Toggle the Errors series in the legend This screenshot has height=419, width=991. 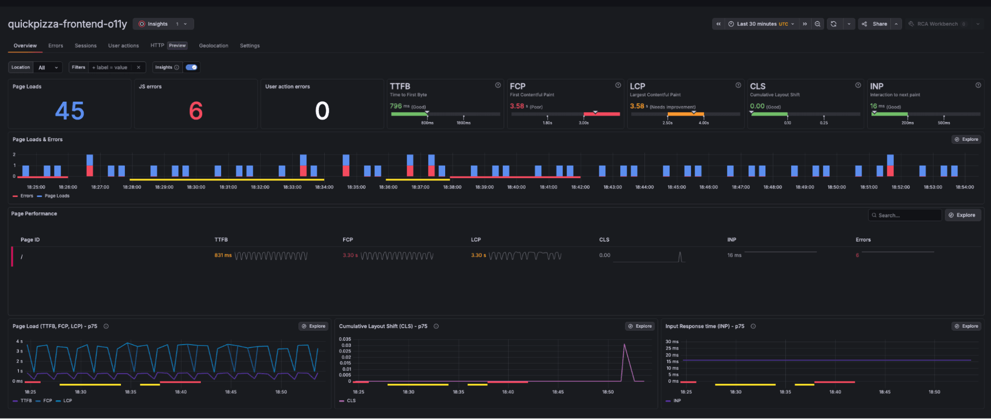pyautogui.click(x=23, y=196)
